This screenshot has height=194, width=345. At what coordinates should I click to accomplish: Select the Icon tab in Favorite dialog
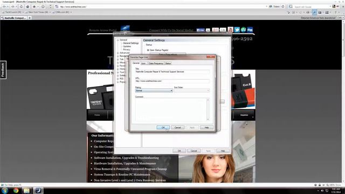(144, 64)
